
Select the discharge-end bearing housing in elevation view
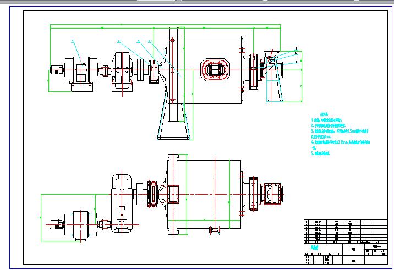254,71
